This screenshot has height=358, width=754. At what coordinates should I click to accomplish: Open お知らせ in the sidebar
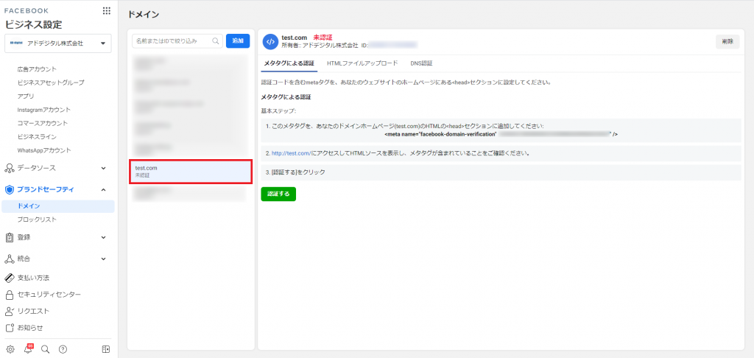click(x=30, y=329)
